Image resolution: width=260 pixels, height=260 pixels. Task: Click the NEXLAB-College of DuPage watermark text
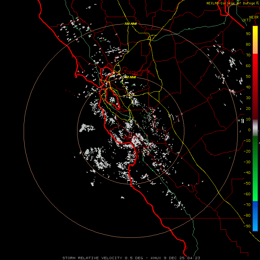tap(232, 3)
